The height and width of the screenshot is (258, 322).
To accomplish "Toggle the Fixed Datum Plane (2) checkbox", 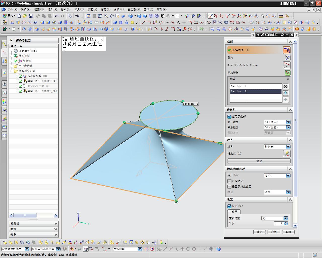I will pyautogui.click(x=21, y=86).
